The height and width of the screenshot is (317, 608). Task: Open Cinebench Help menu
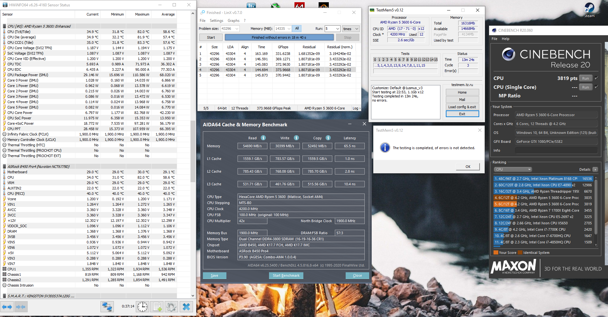pos(505,39)
